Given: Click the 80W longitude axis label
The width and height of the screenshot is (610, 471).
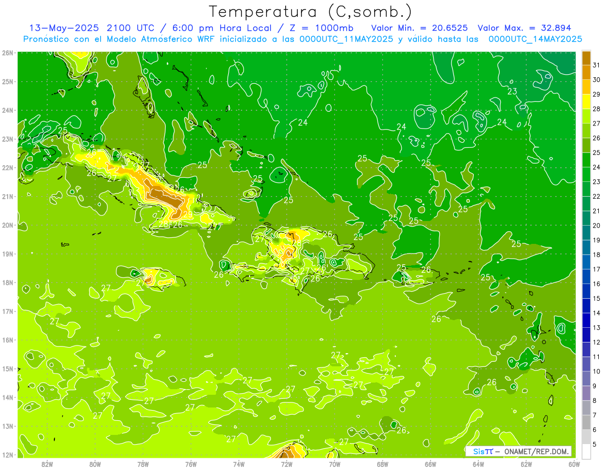Looking at the screenshot, I should (95, 464).
